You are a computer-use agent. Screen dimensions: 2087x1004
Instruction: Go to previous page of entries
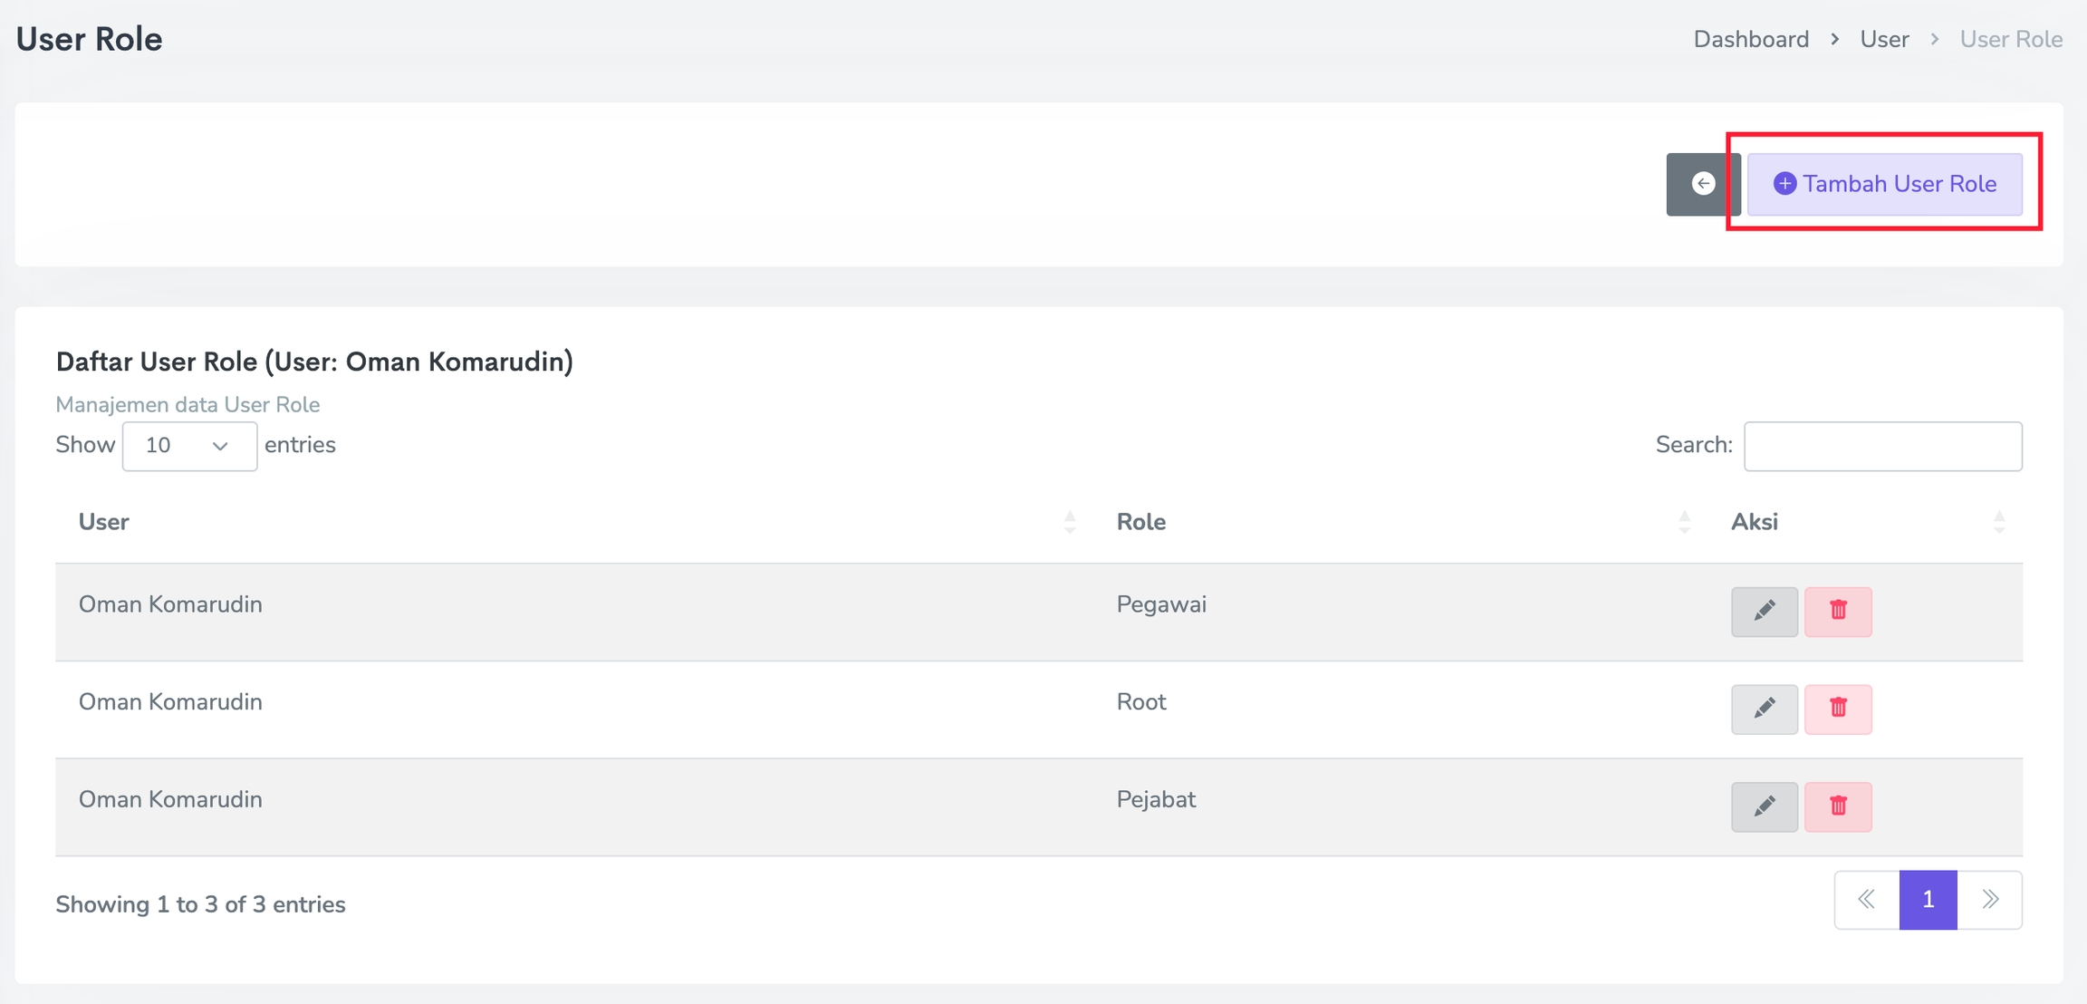1867,900
